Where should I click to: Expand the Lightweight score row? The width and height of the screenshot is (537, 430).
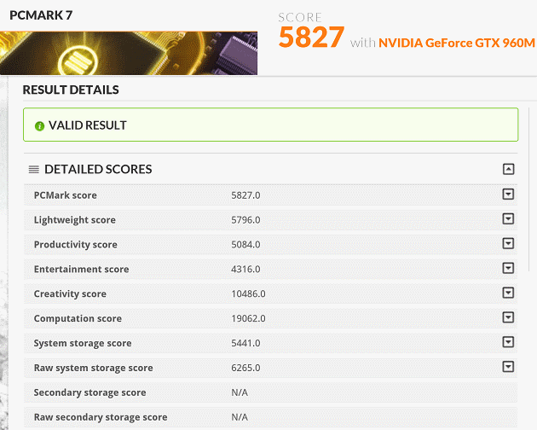coord(508,218)
